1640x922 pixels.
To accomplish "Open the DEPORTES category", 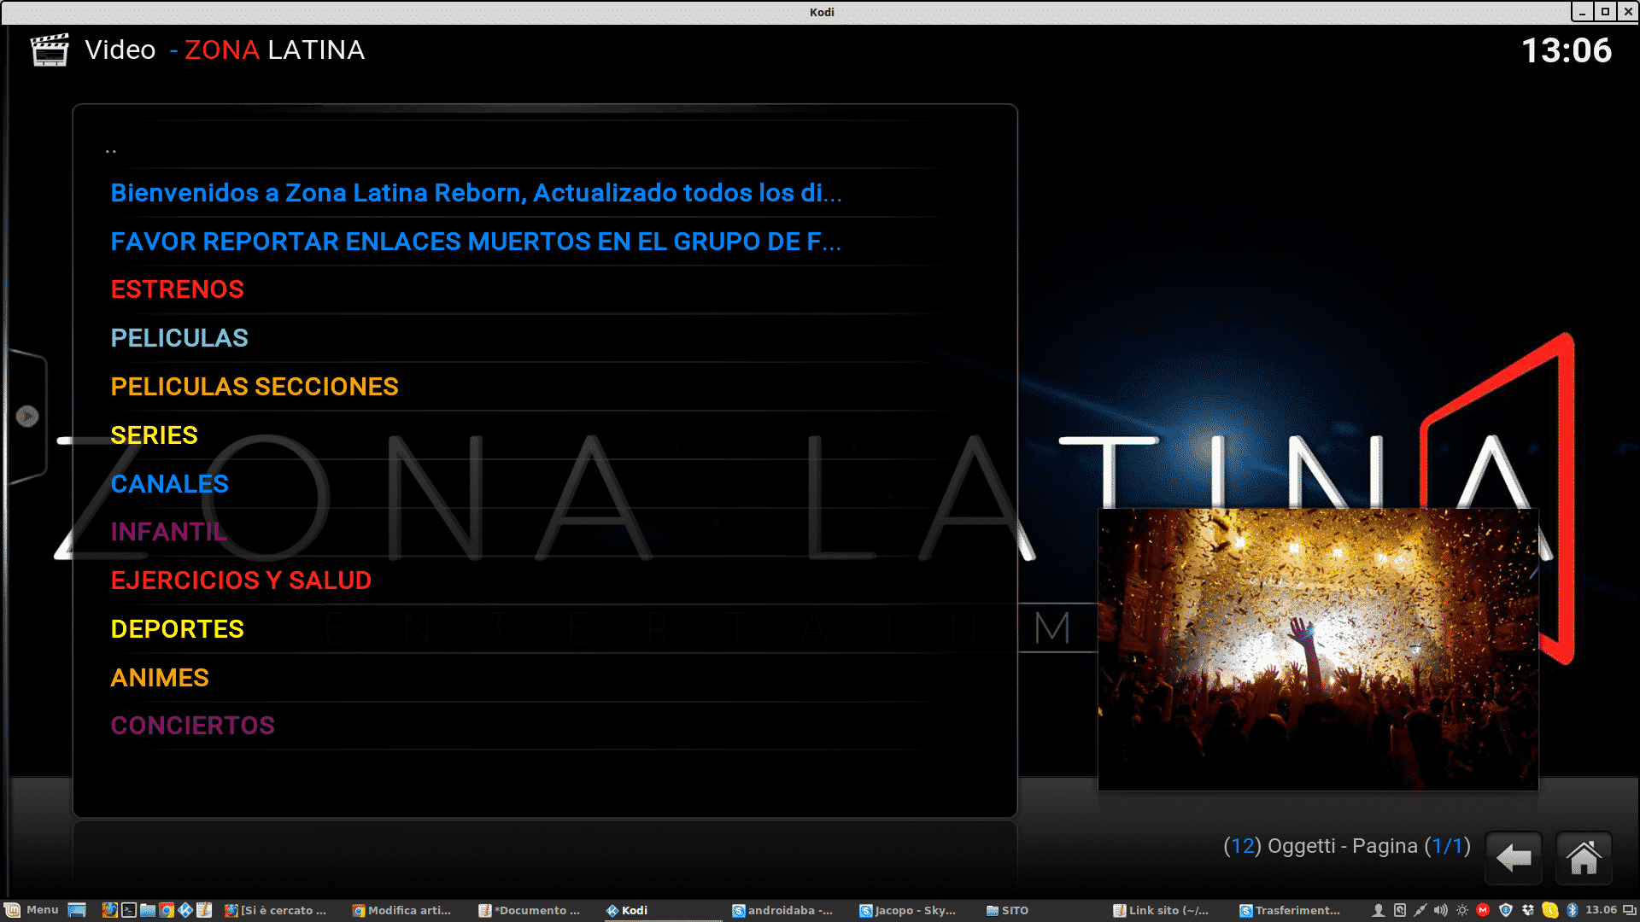I will coord(544,629).
